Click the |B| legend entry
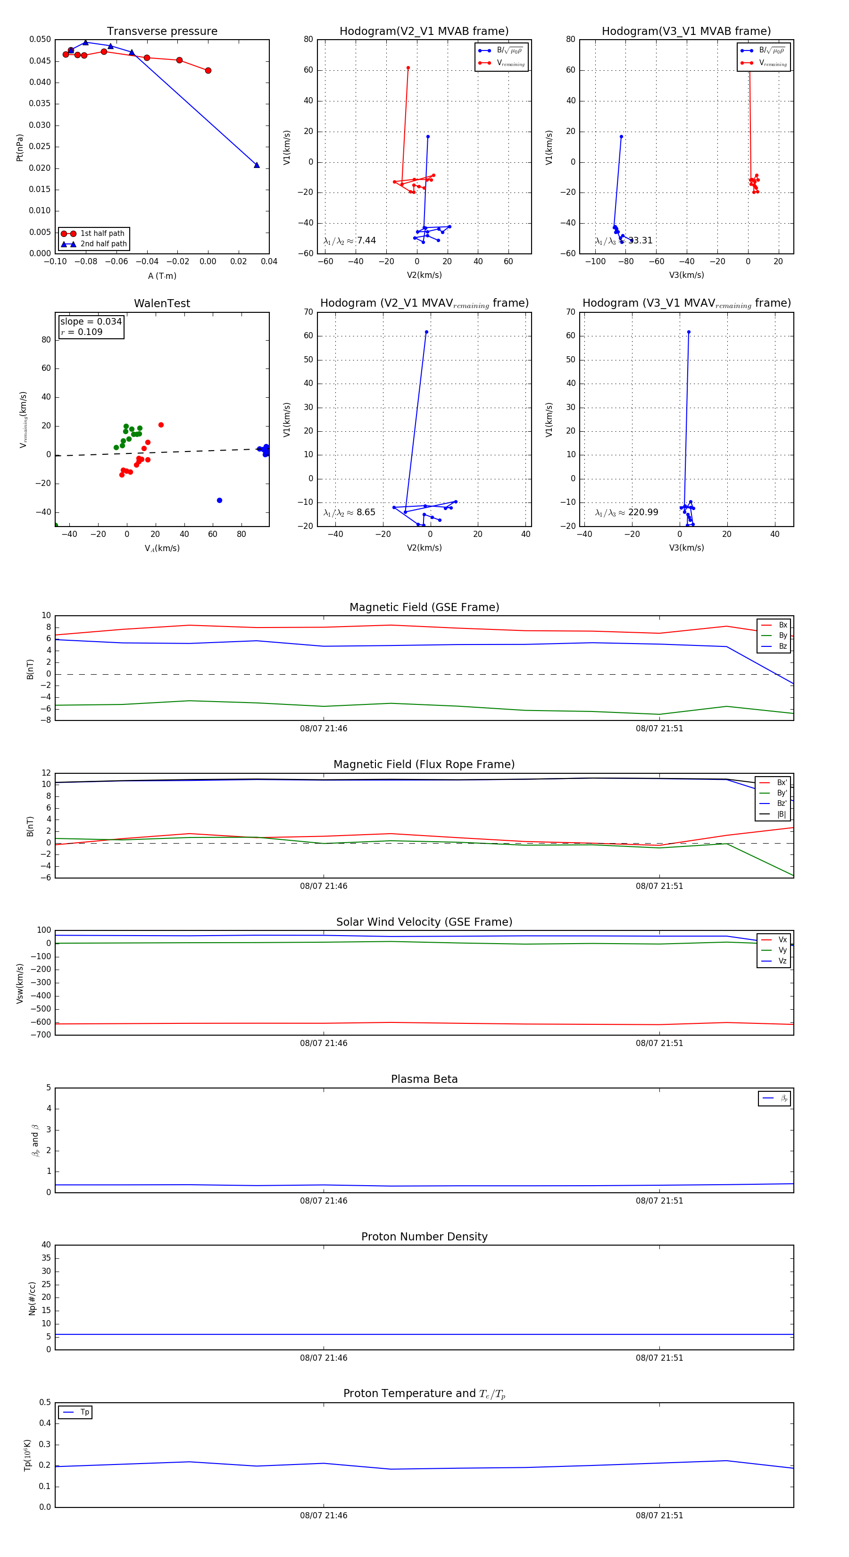The width and height of the screenshot is (849, 1557). point(773,815)
